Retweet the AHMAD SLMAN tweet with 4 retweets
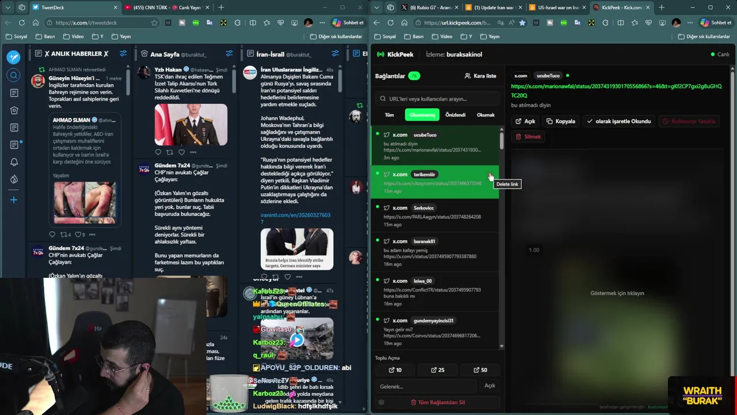Screen dimensions: 737x415 tap(64, 235)
